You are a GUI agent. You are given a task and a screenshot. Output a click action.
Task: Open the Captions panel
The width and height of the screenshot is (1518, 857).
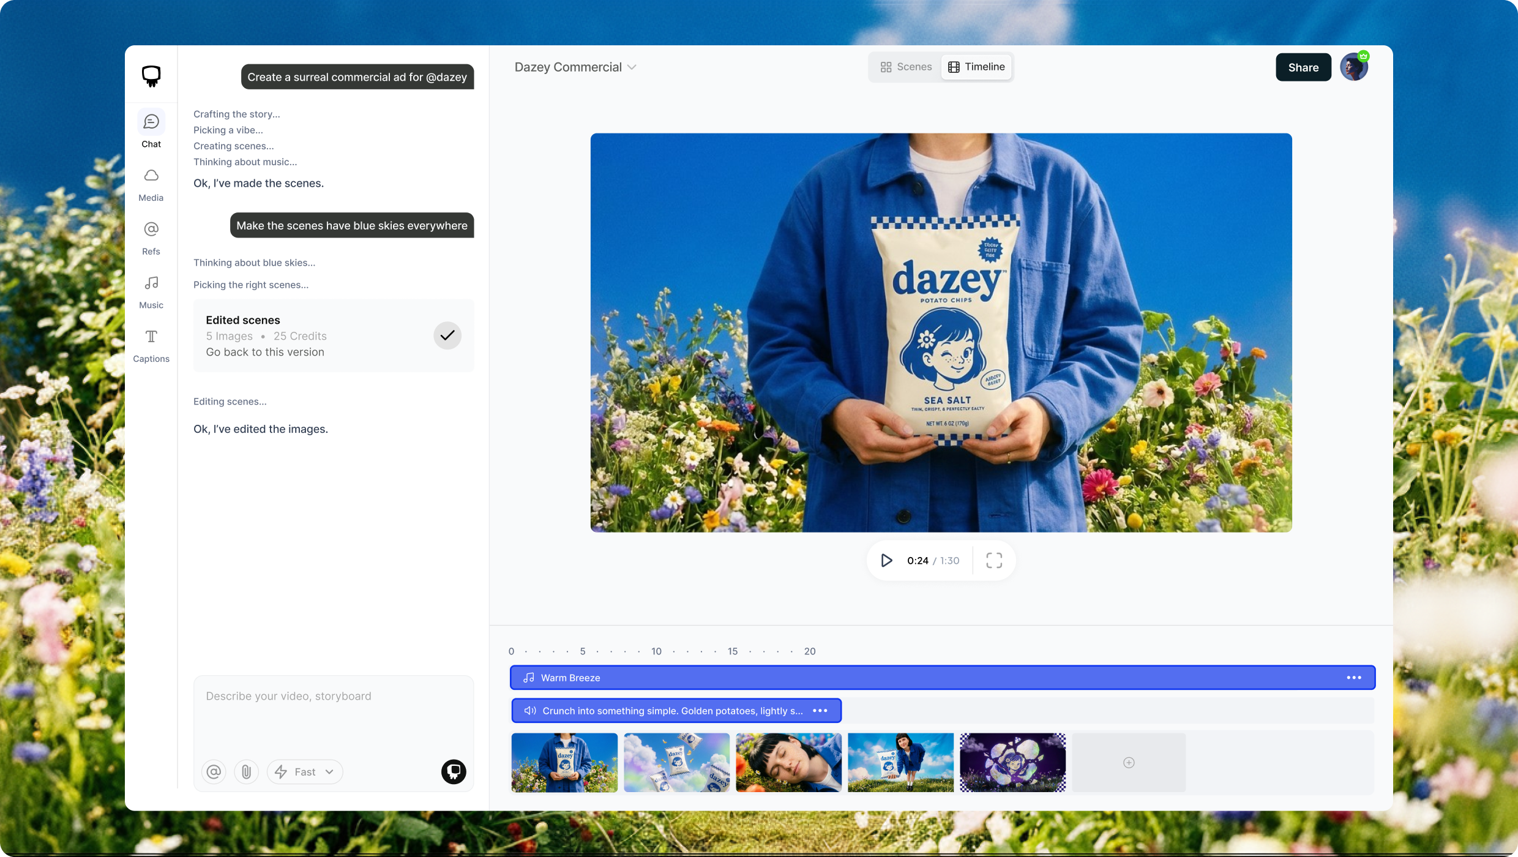point(151,345)
